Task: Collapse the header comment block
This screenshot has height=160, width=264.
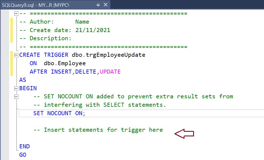Action: click(x=16, y=13)
